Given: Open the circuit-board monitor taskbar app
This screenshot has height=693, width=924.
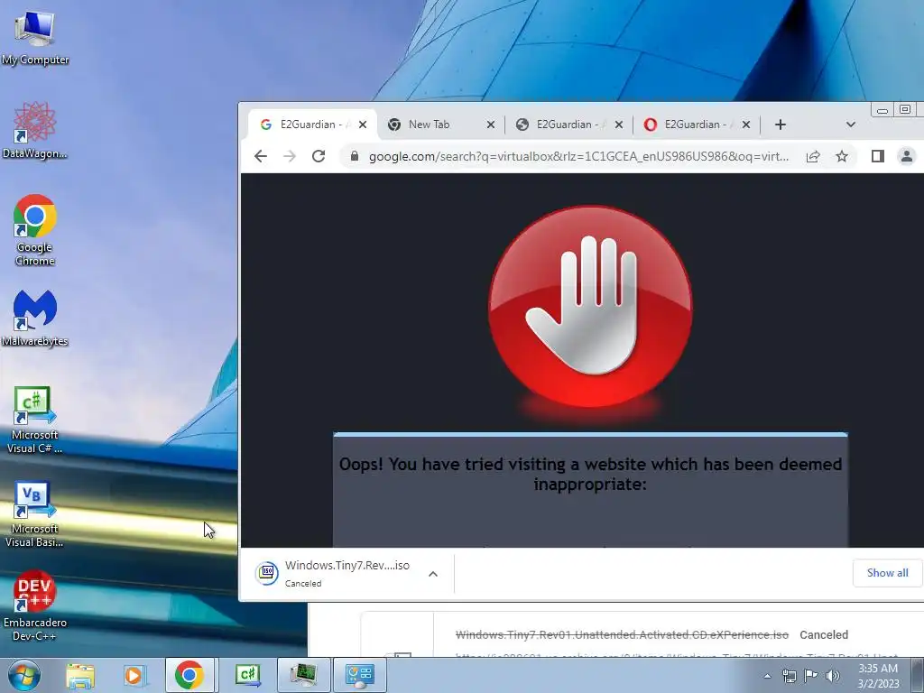Looking at the screenshot, I should tap(303, 675).
